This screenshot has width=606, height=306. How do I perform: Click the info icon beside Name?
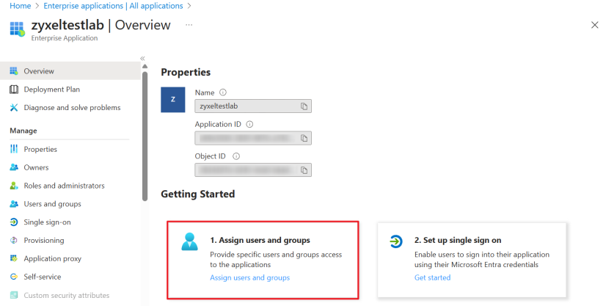click(x=222, y=92)
